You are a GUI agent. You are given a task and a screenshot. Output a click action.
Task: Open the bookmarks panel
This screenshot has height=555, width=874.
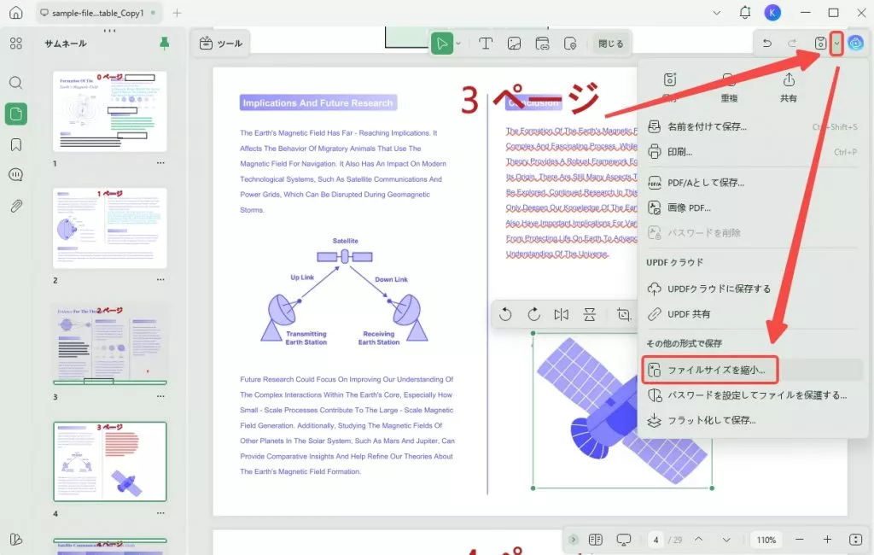pos(15,145)
